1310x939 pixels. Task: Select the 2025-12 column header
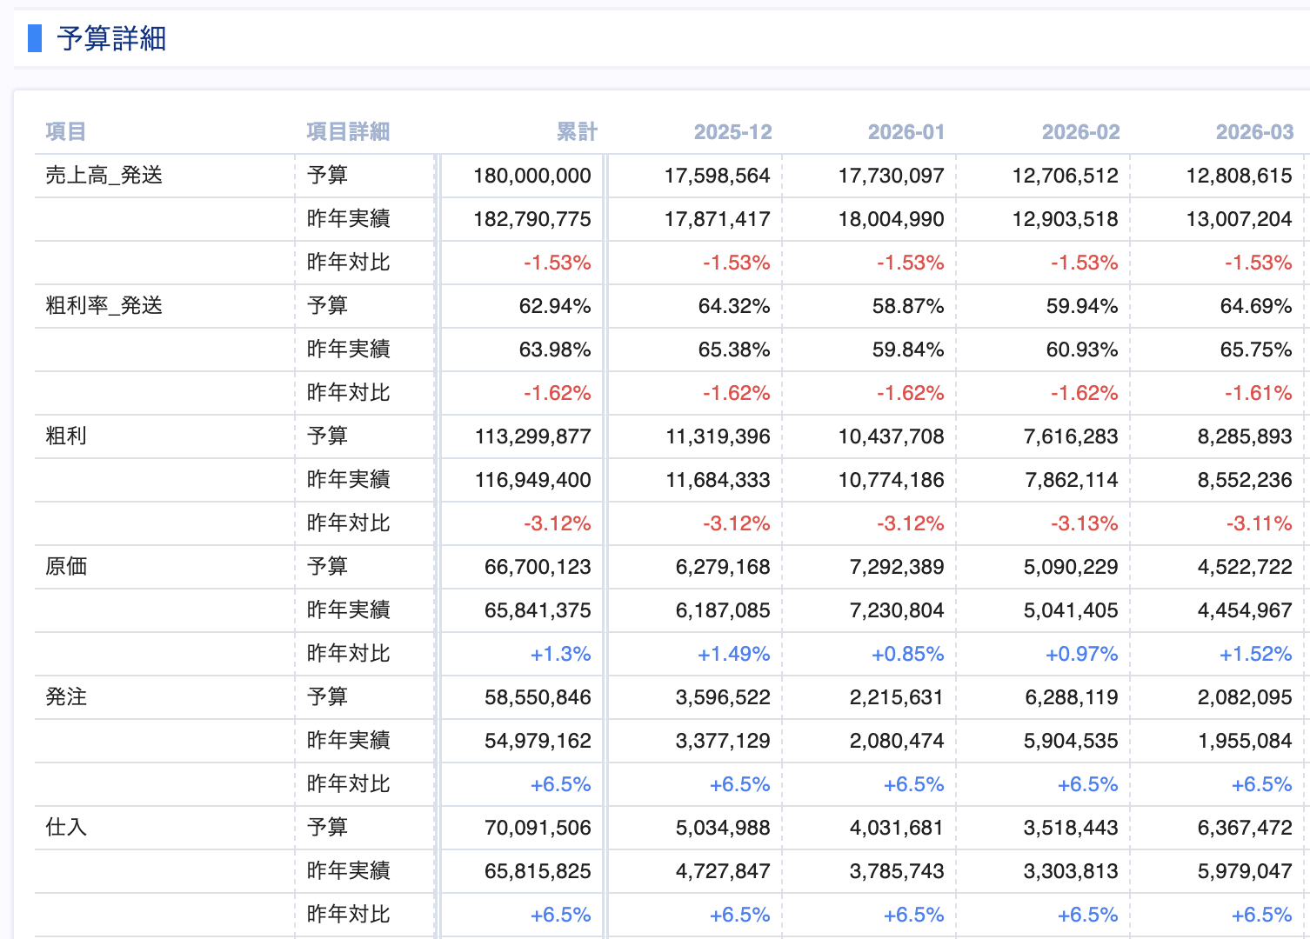[732, 131]
